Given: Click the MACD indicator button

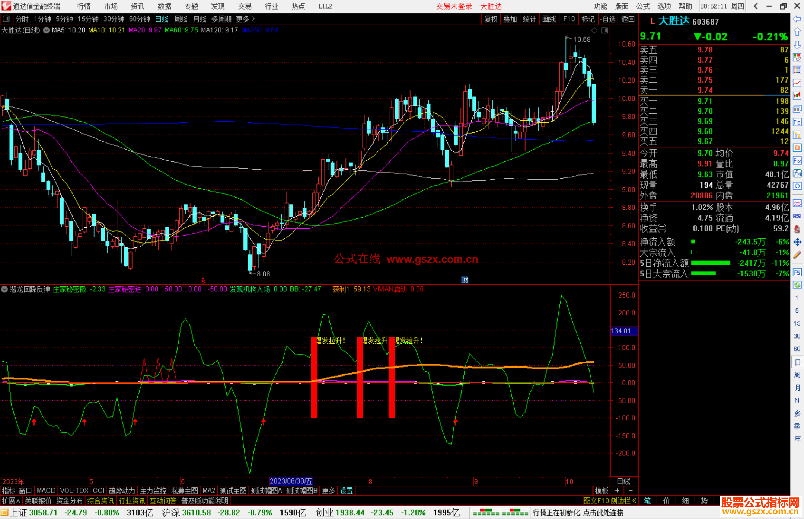Looking at the screenshot, I should click(x=46, y=491).
